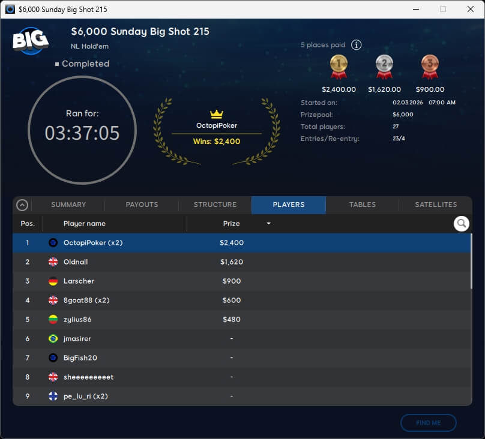Collapse the tournament header with chevron button
Screen dimensions: 485x439
point(22,205)
